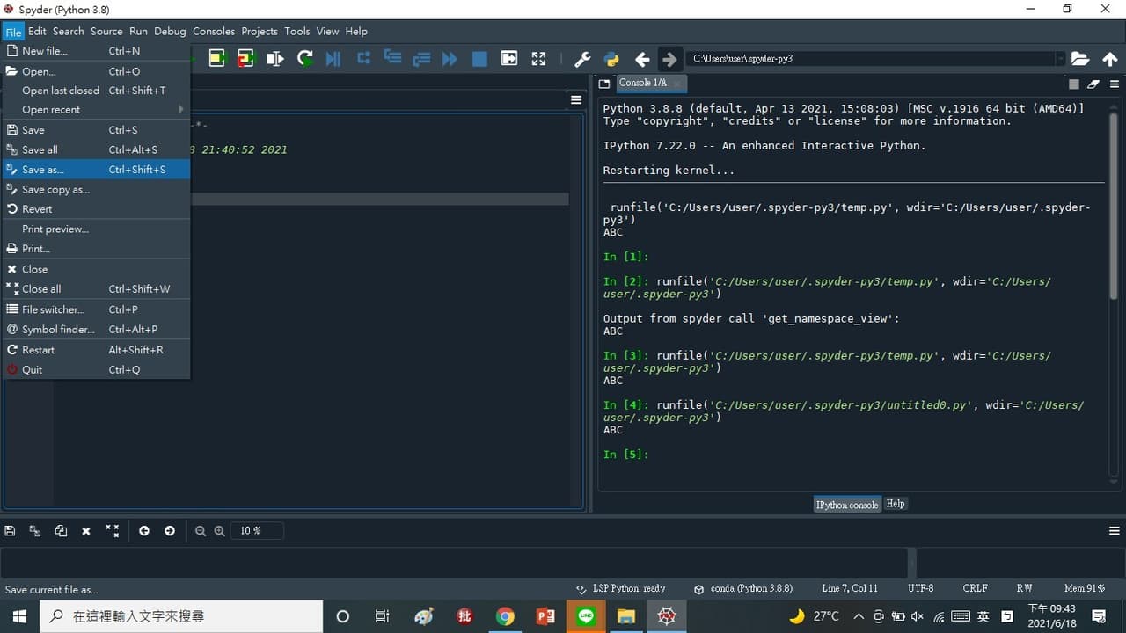Click the CRLF line ending status
Viewport: 1126px width, 633px height.
click(976, 589)
